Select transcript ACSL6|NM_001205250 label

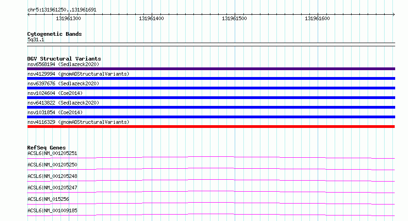(52, 165)
